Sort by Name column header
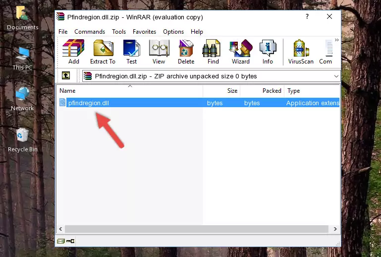This screenshot has width=381, height=257. 130,90
